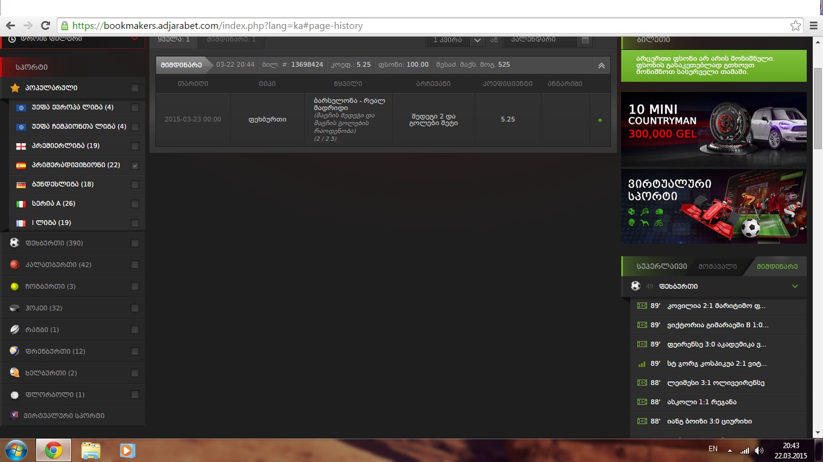The height and width of the screenshot is (462, 823).
Task: Tick the სერია A (26) checkbox
Action: coord(135,204)
